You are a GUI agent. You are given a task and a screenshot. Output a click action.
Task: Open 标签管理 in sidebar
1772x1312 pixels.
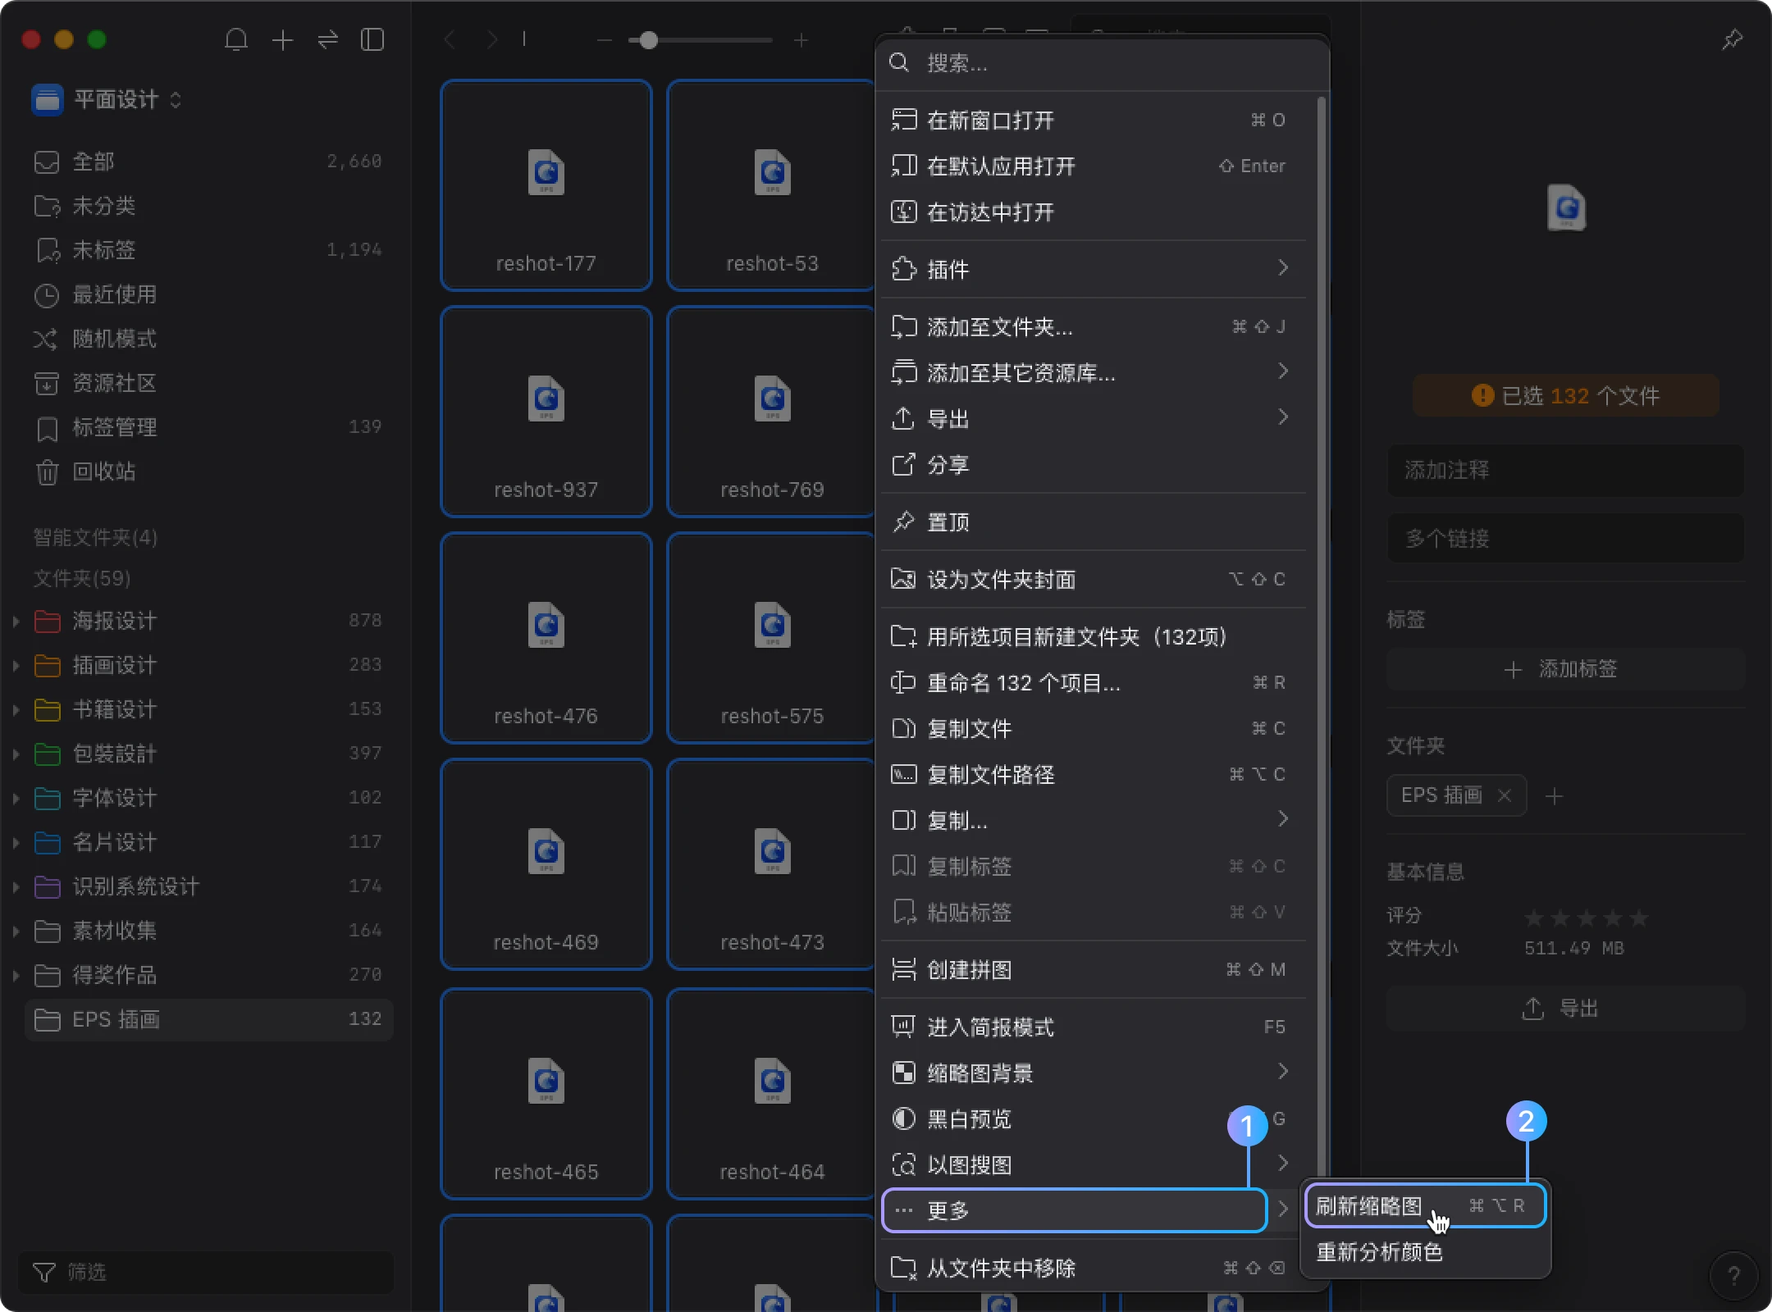point(208,427)
